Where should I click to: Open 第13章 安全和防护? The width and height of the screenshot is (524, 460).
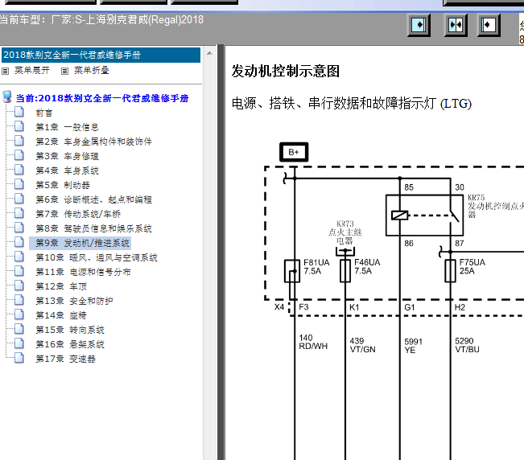(74, 301)
